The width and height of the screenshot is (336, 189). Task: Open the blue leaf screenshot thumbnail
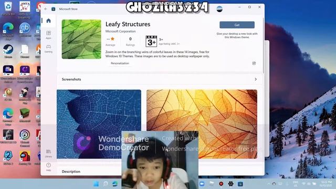[99, 124]
